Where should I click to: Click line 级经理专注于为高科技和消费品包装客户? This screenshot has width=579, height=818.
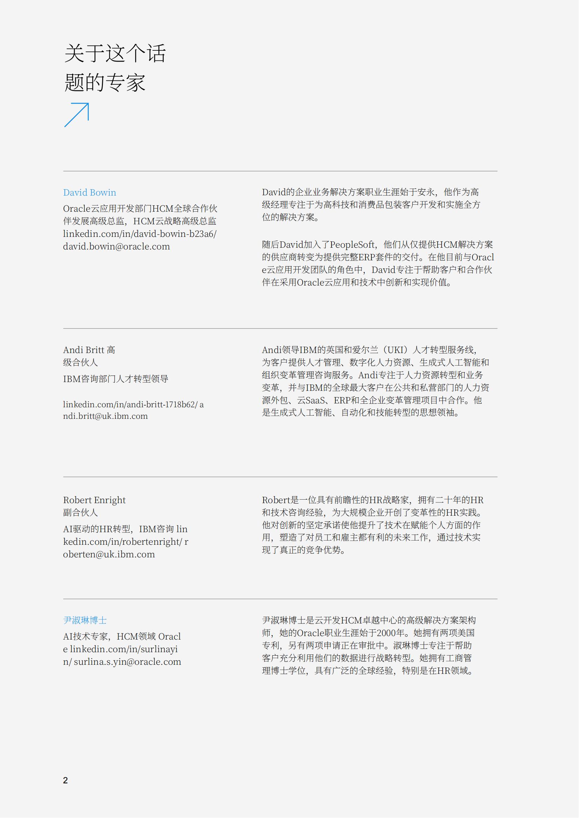(x=371, y=204)
